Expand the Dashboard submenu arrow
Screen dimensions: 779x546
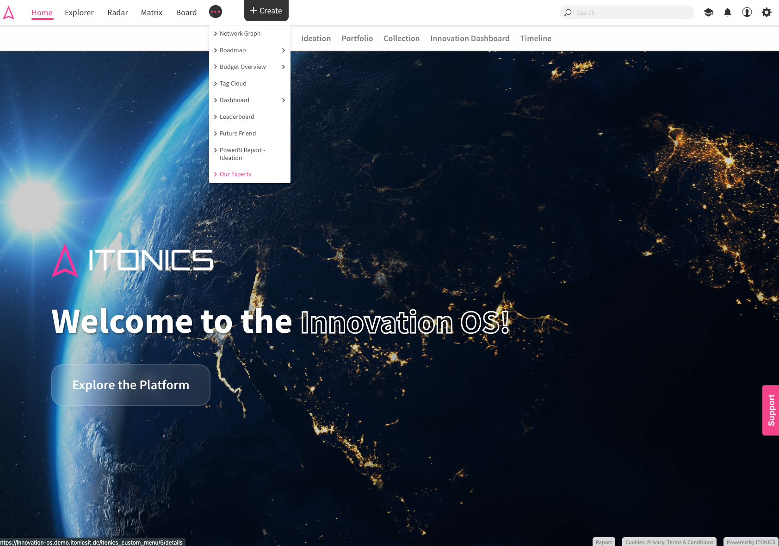coord(283,100)
